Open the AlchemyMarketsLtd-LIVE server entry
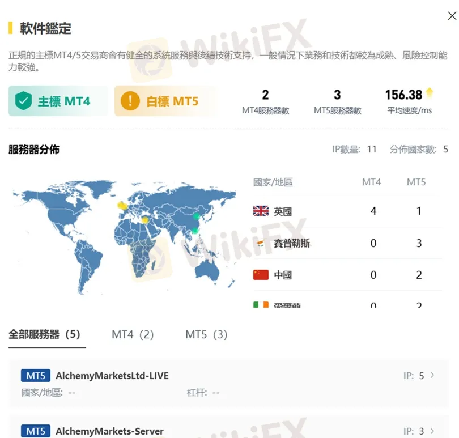This screenshot has width=459, height=438. tap(112, 376)
